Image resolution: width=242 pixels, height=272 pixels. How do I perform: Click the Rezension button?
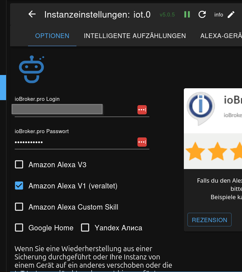209,220
